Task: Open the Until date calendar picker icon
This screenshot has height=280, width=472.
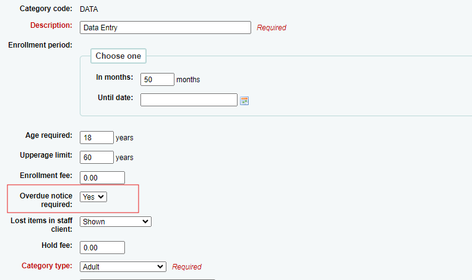Action: [x=244, y=101]
